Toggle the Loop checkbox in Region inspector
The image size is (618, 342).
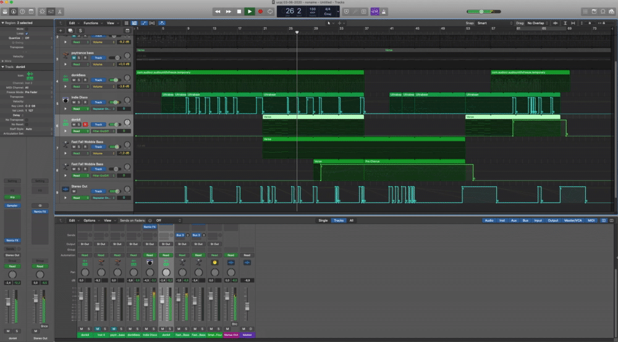pyautogui.click(x=27, y=33)
